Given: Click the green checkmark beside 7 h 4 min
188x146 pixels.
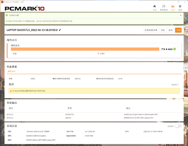Looking at the screenshot, I should coord(175,49).
